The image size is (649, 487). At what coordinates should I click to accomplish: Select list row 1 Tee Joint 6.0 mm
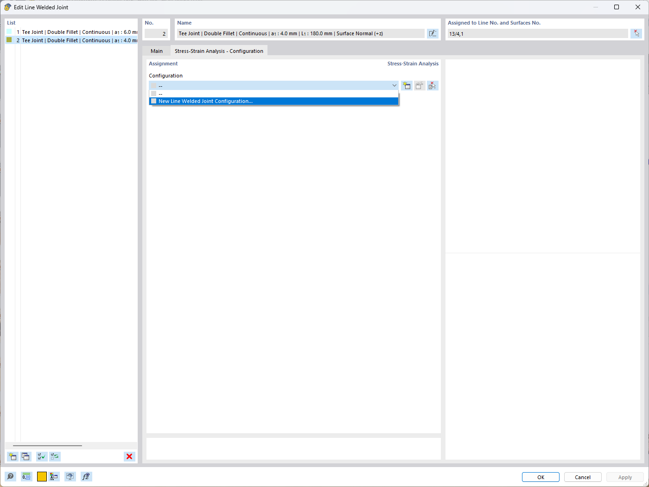(71, 32)
